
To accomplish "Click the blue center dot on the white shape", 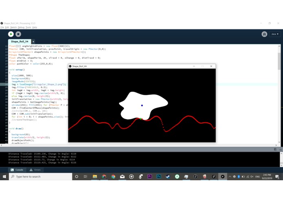I will pyautogui.click(x=142, y=105).
